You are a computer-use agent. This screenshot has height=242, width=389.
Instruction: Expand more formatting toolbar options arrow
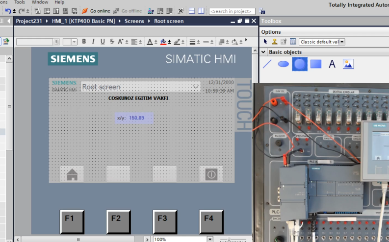coord(246,40)
